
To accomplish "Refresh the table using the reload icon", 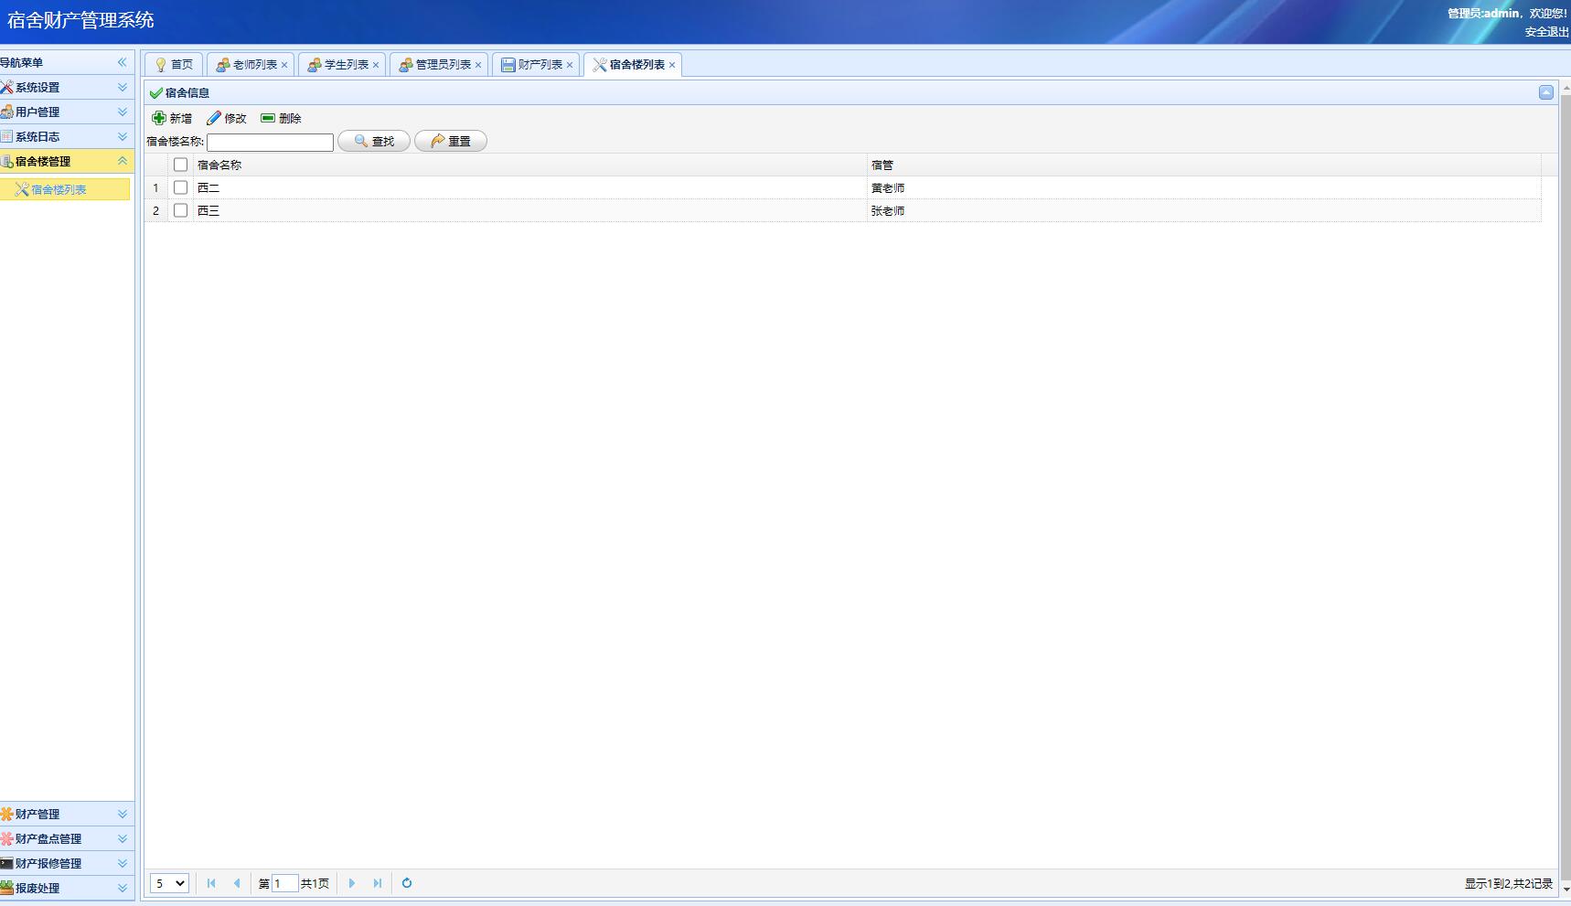I will [407, 883].
